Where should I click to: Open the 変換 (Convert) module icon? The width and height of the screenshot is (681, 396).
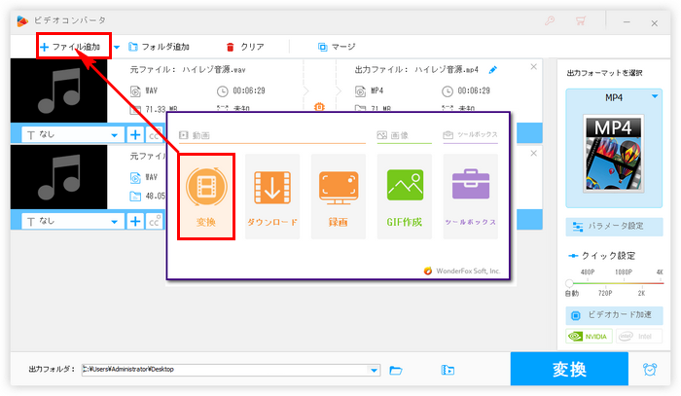[x=205, y=196]
